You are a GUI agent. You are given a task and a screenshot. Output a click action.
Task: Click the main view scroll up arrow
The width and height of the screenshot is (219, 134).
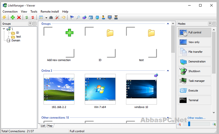point(173,24)
